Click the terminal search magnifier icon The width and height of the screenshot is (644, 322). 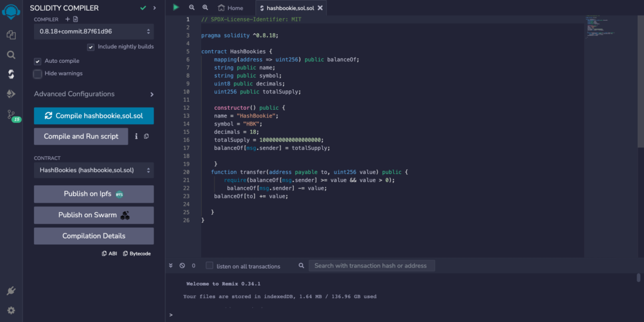click(x=301, y=266)
